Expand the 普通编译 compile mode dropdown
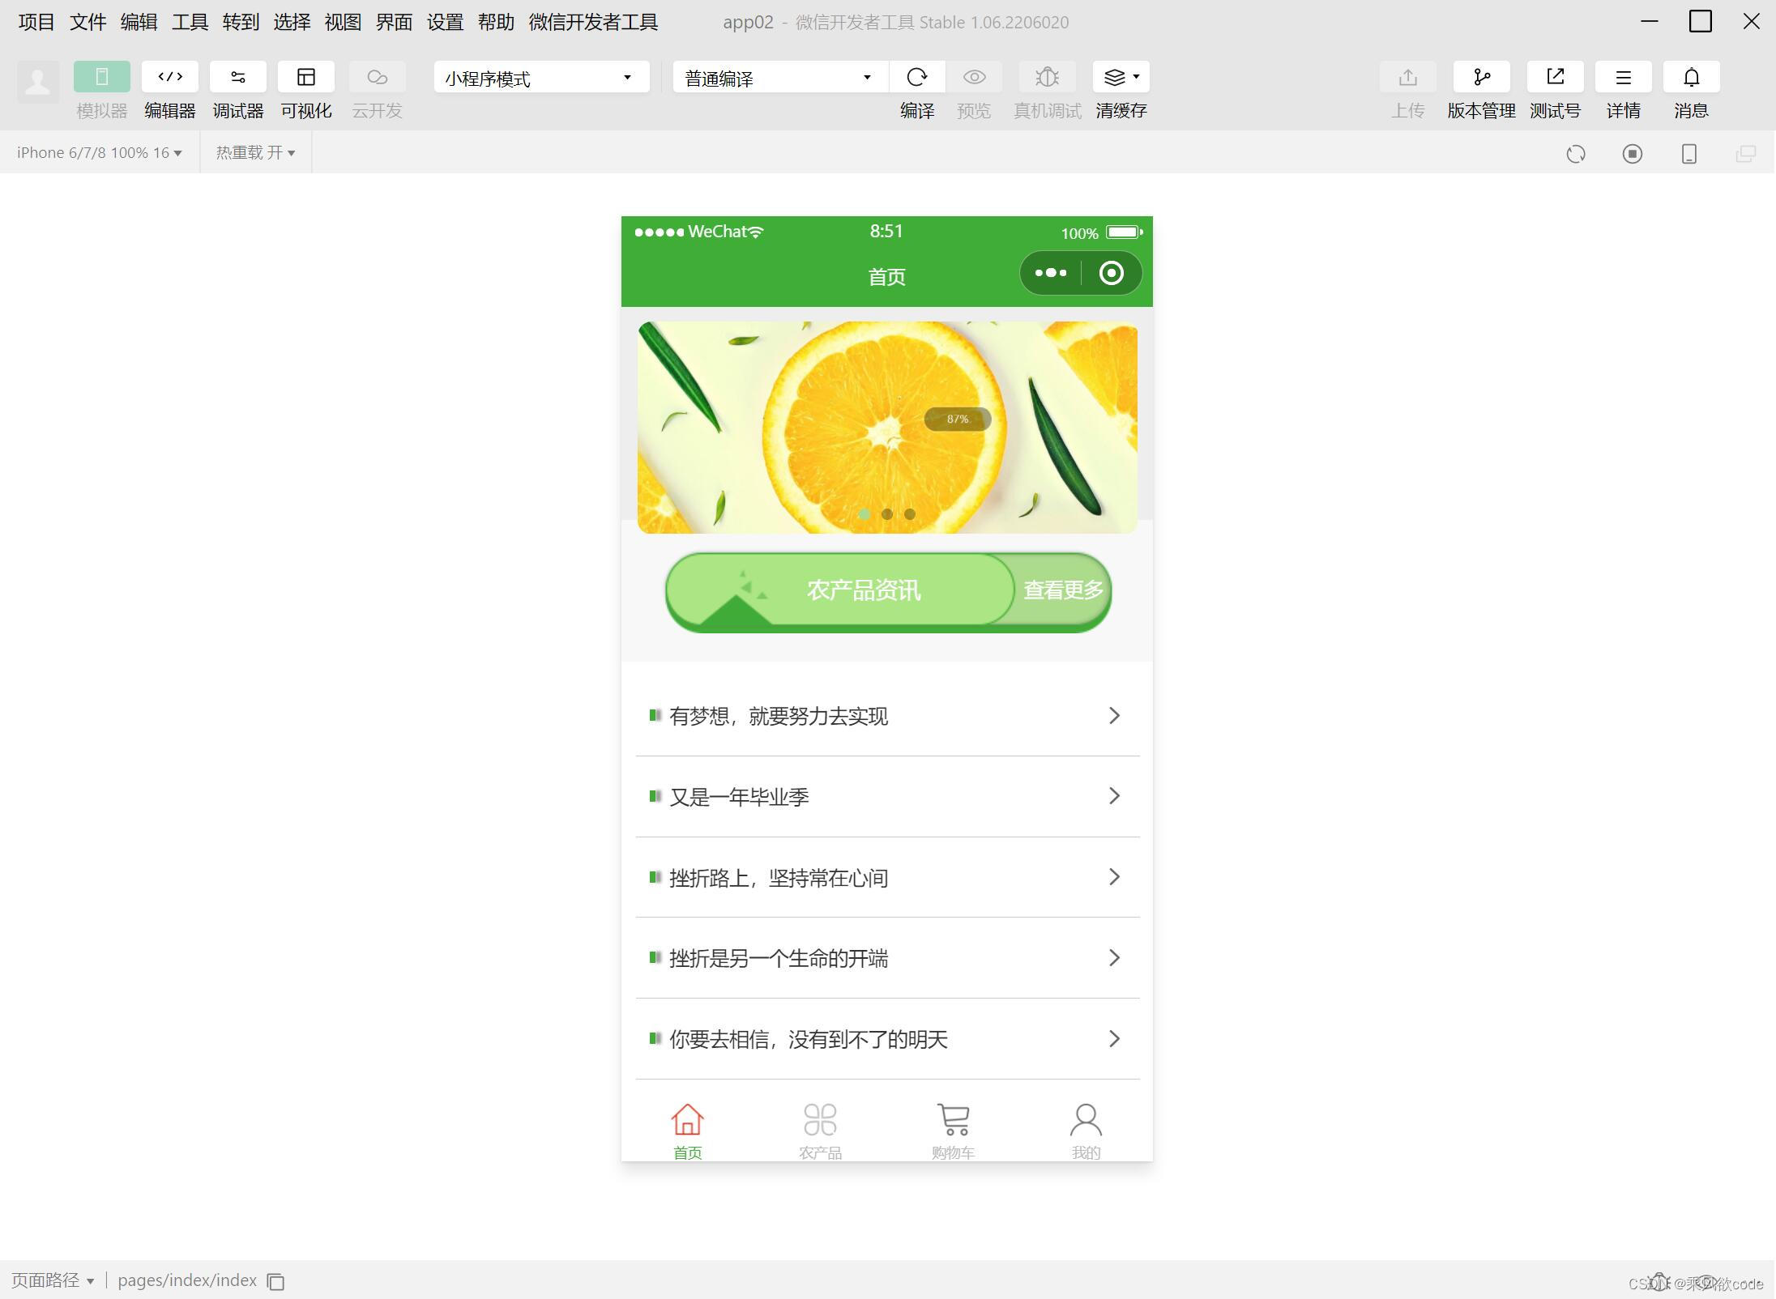The height and width of the screenshot is (1299, 1776). pos(777,77)
